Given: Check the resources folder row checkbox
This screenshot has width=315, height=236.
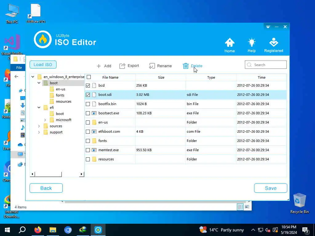Looking at the screenshot, I should click(88, 159).
